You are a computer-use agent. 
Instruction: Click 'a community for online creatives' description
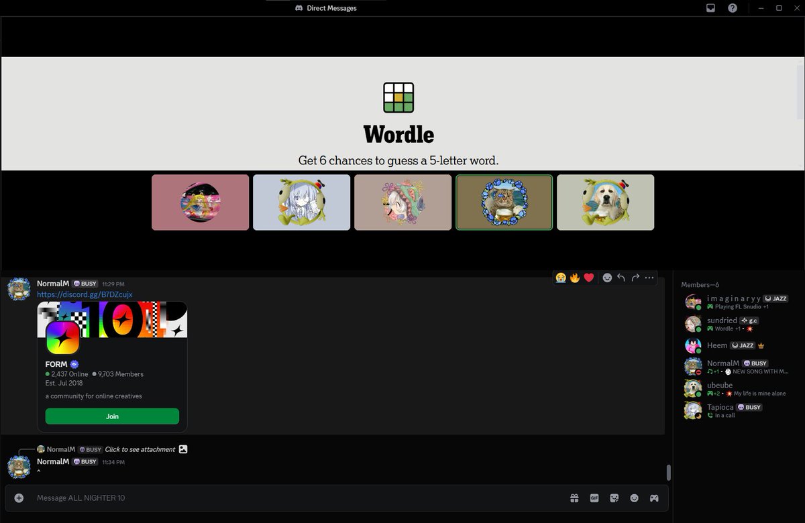point(94,396)
